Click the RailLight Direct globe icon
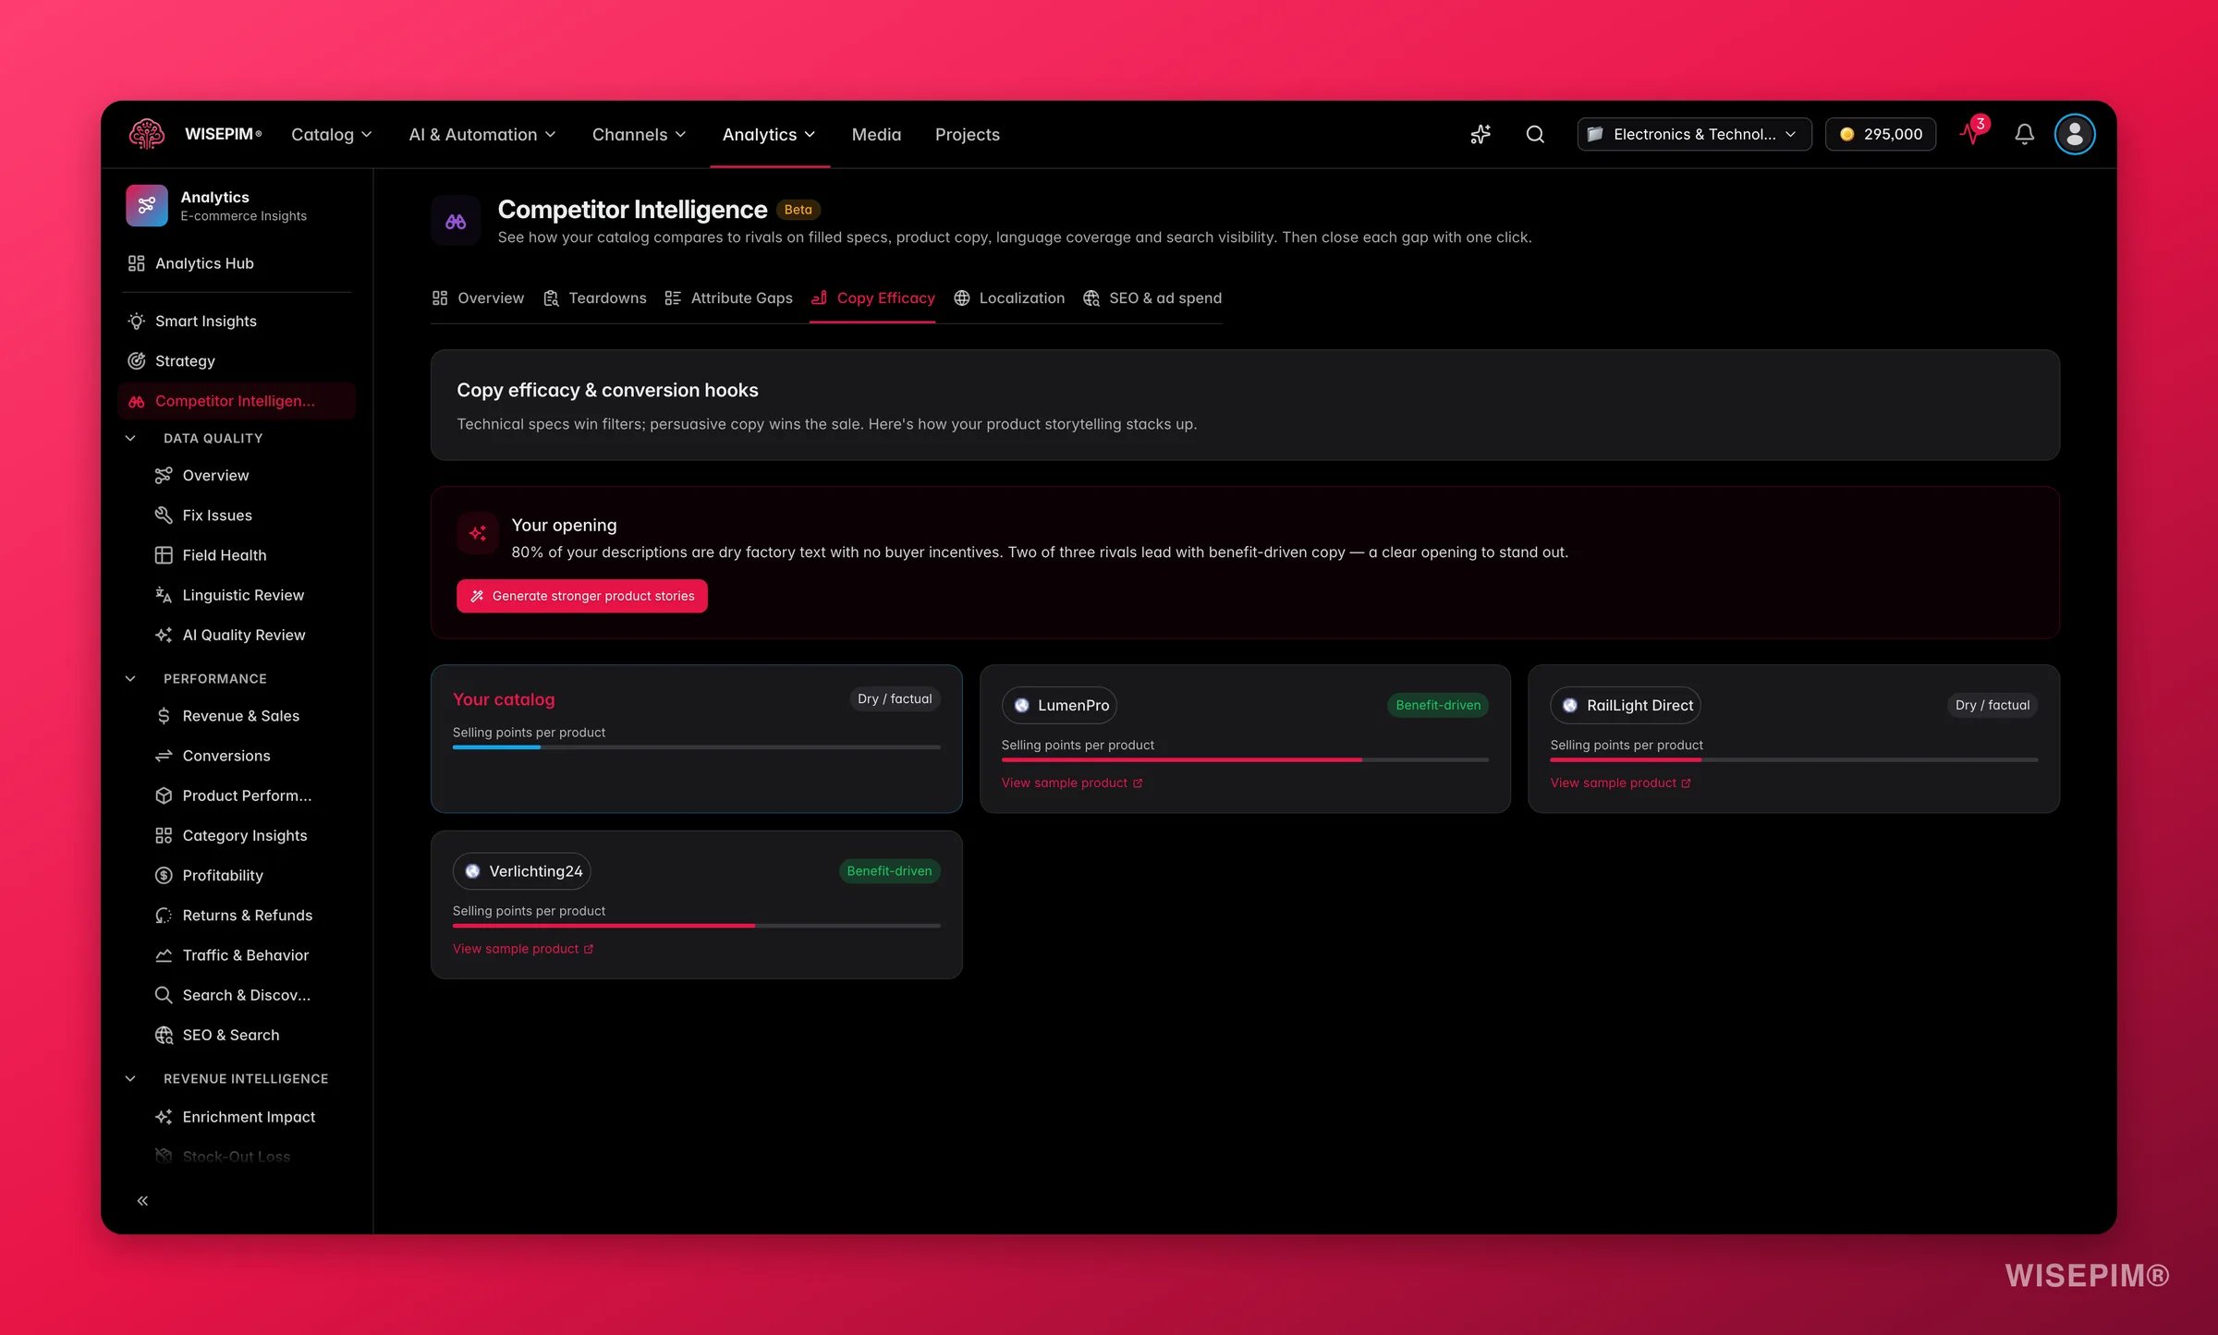This screenshot has height=1335, width=2218. [1570, 705]
